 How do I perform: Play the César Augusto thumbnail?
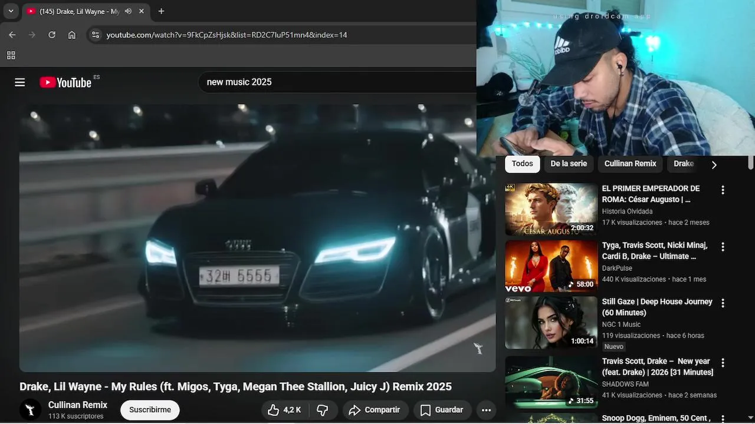click(x=552, y=209)
